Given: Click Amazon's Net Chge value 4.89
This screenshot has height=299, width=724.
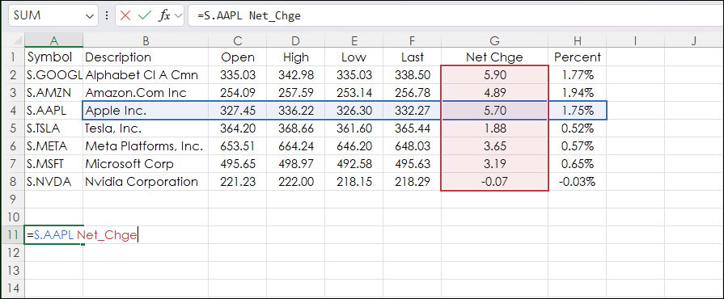Looking at the screenshot, I should tap(494, 93).
